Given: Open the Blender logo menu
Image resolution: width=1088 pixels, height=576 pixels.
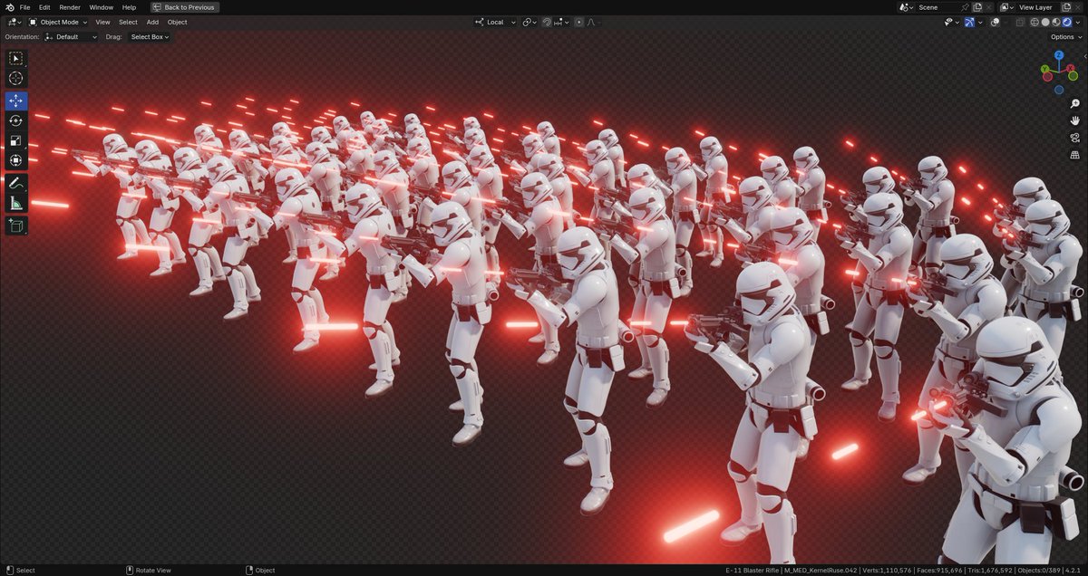Looking at the screenshot, I should click(x=9, y=7).
